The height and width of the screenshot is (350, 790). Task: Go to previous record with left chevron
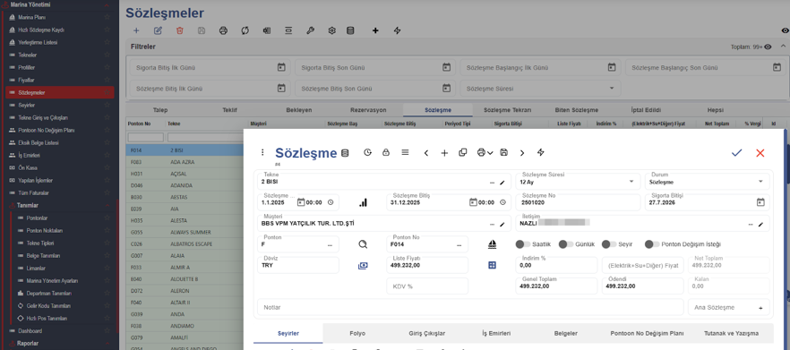426,153
